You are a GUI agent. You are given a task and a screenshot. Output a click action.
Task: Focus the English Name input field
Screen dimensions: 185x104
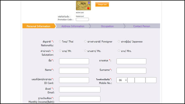[74, 71]
